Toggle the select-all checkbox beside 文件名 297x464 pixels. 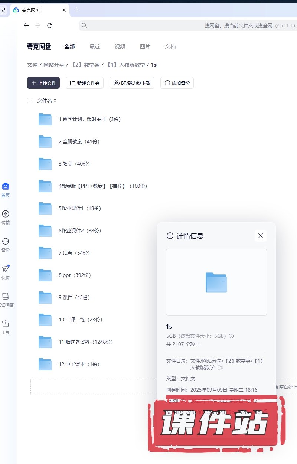pyautogui.click(x=30, y=101)
